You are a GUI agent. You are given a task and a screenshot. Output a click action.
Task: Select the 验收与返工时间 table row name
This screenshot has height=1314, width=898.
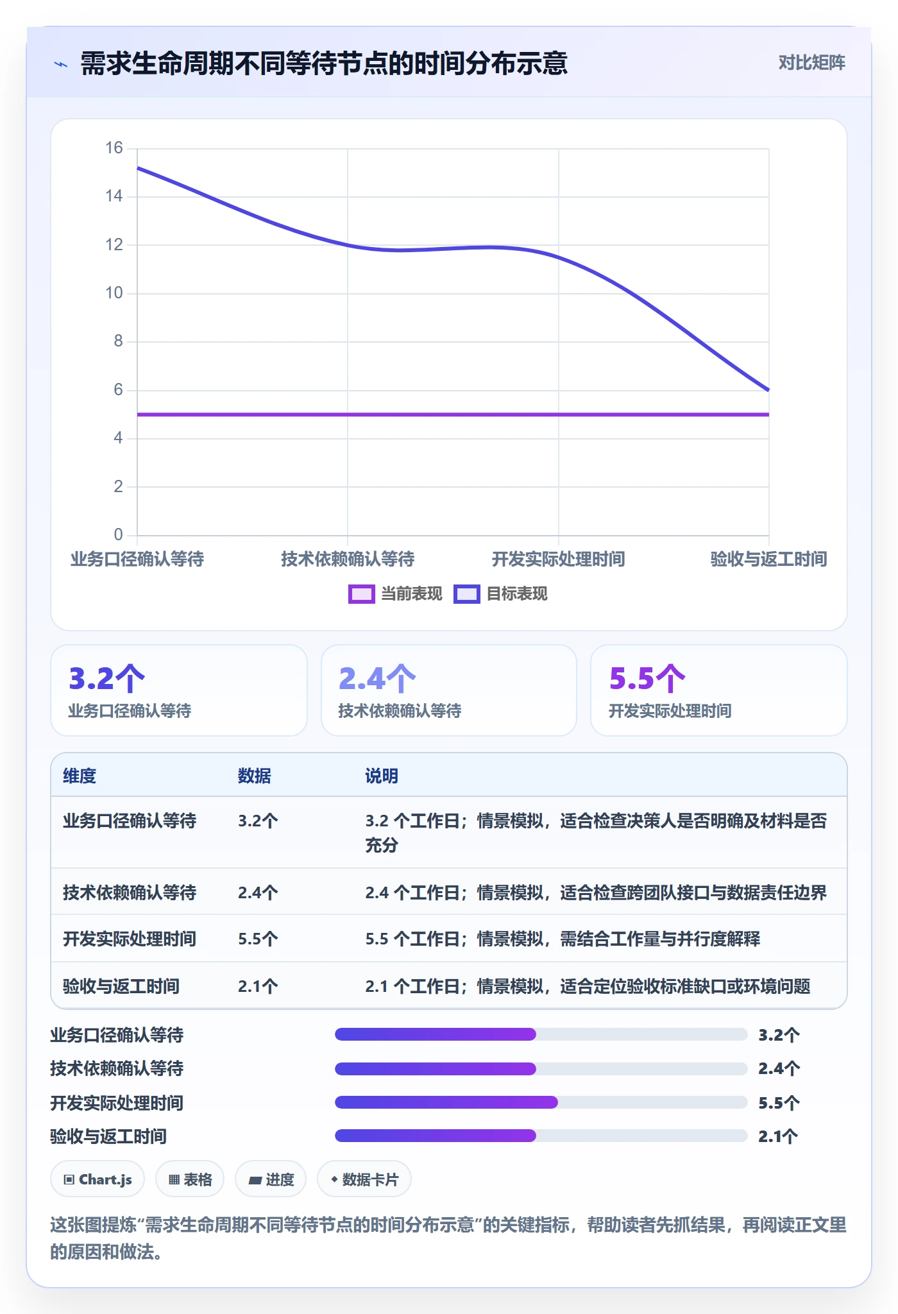click(121, 986)
